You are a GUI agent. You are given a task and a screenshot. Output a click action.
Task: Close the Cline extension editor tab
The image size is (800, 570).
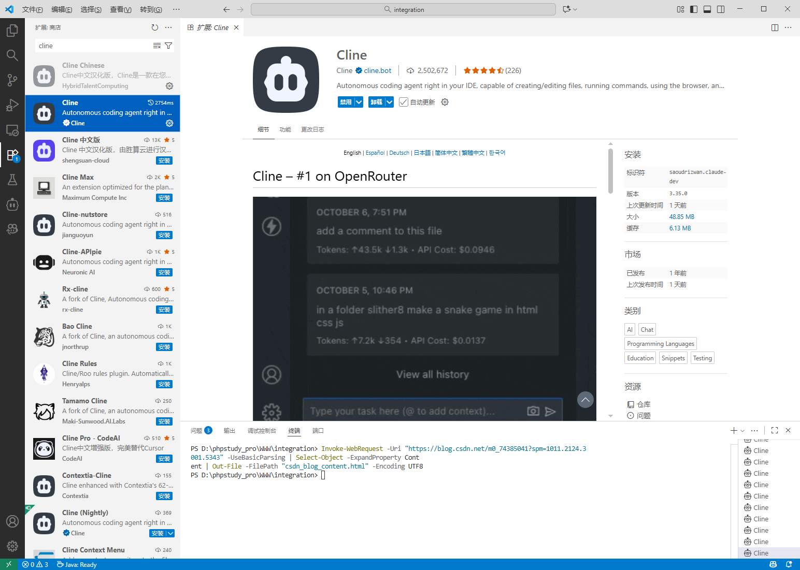(236, 27)
